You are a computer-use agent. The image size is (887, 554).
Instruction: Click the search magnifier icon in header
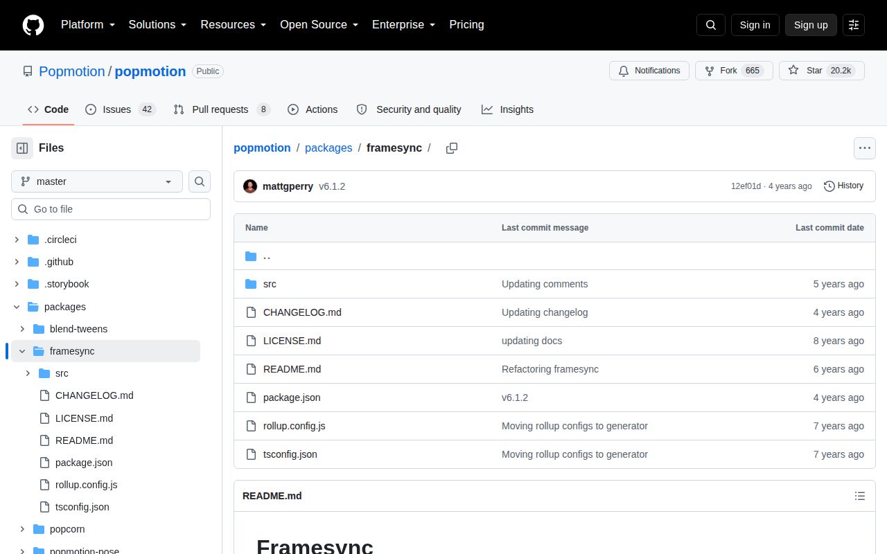[711, 25]
